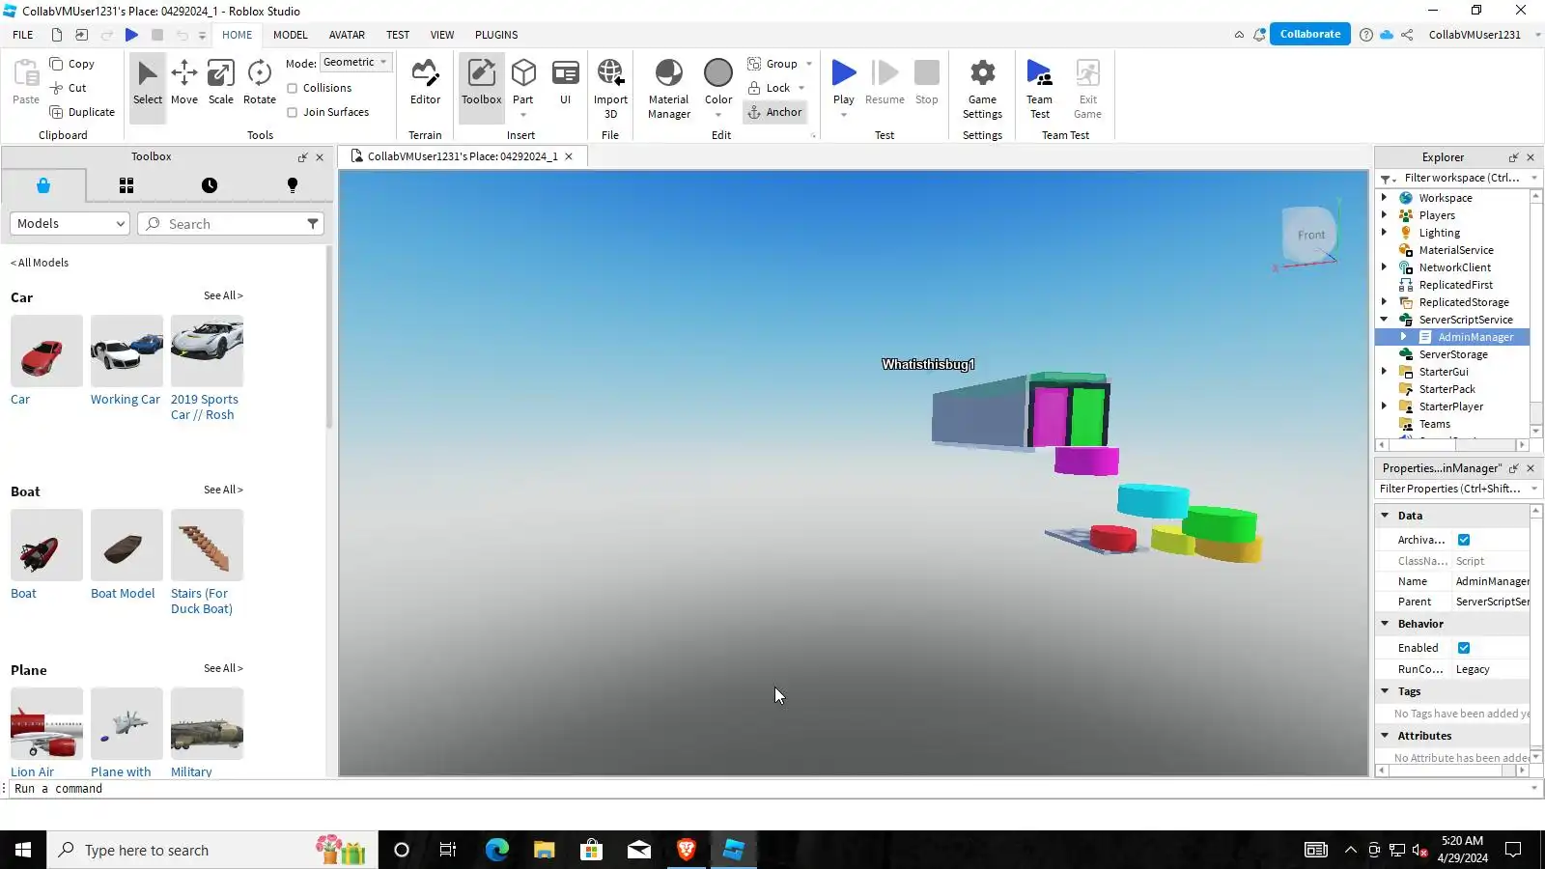Open Toolbox Recent tab
The height and width of the screenshot is (869, 1545).
click(210, 185)
